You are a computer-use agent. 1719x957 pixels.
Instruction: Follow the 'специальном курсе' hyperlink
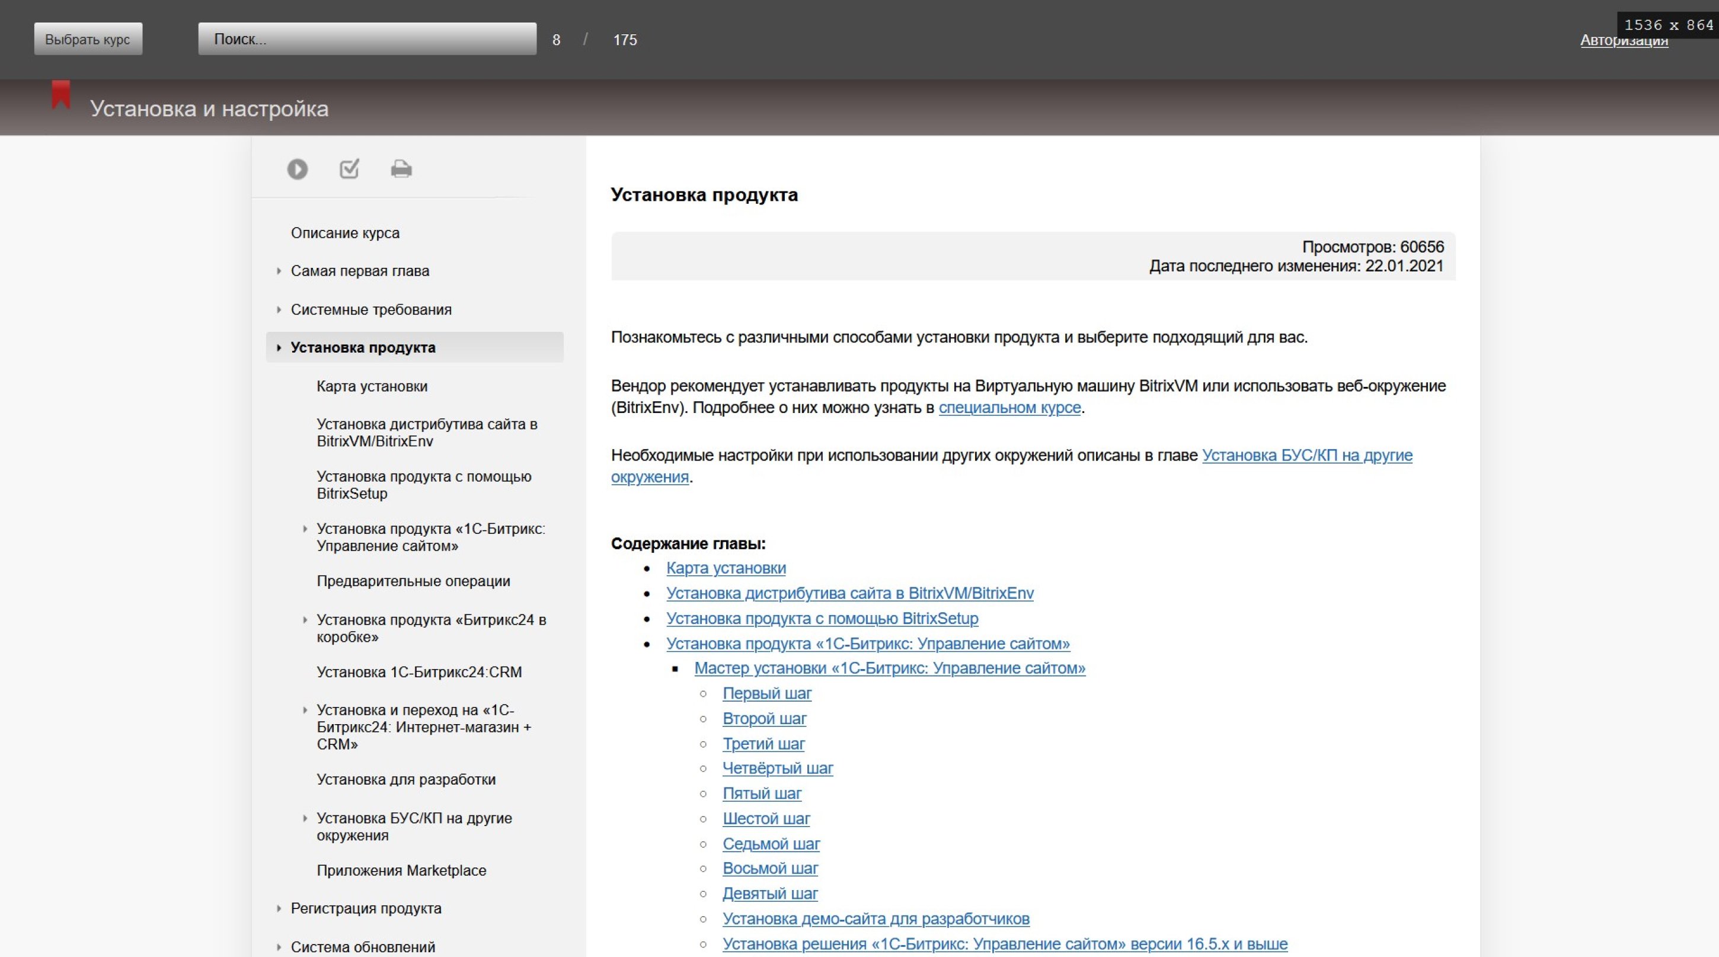(1009, 408)
